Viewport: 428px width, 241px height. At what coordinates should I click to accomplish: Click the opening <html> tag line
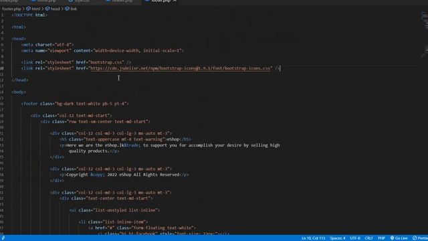(19, 27)
